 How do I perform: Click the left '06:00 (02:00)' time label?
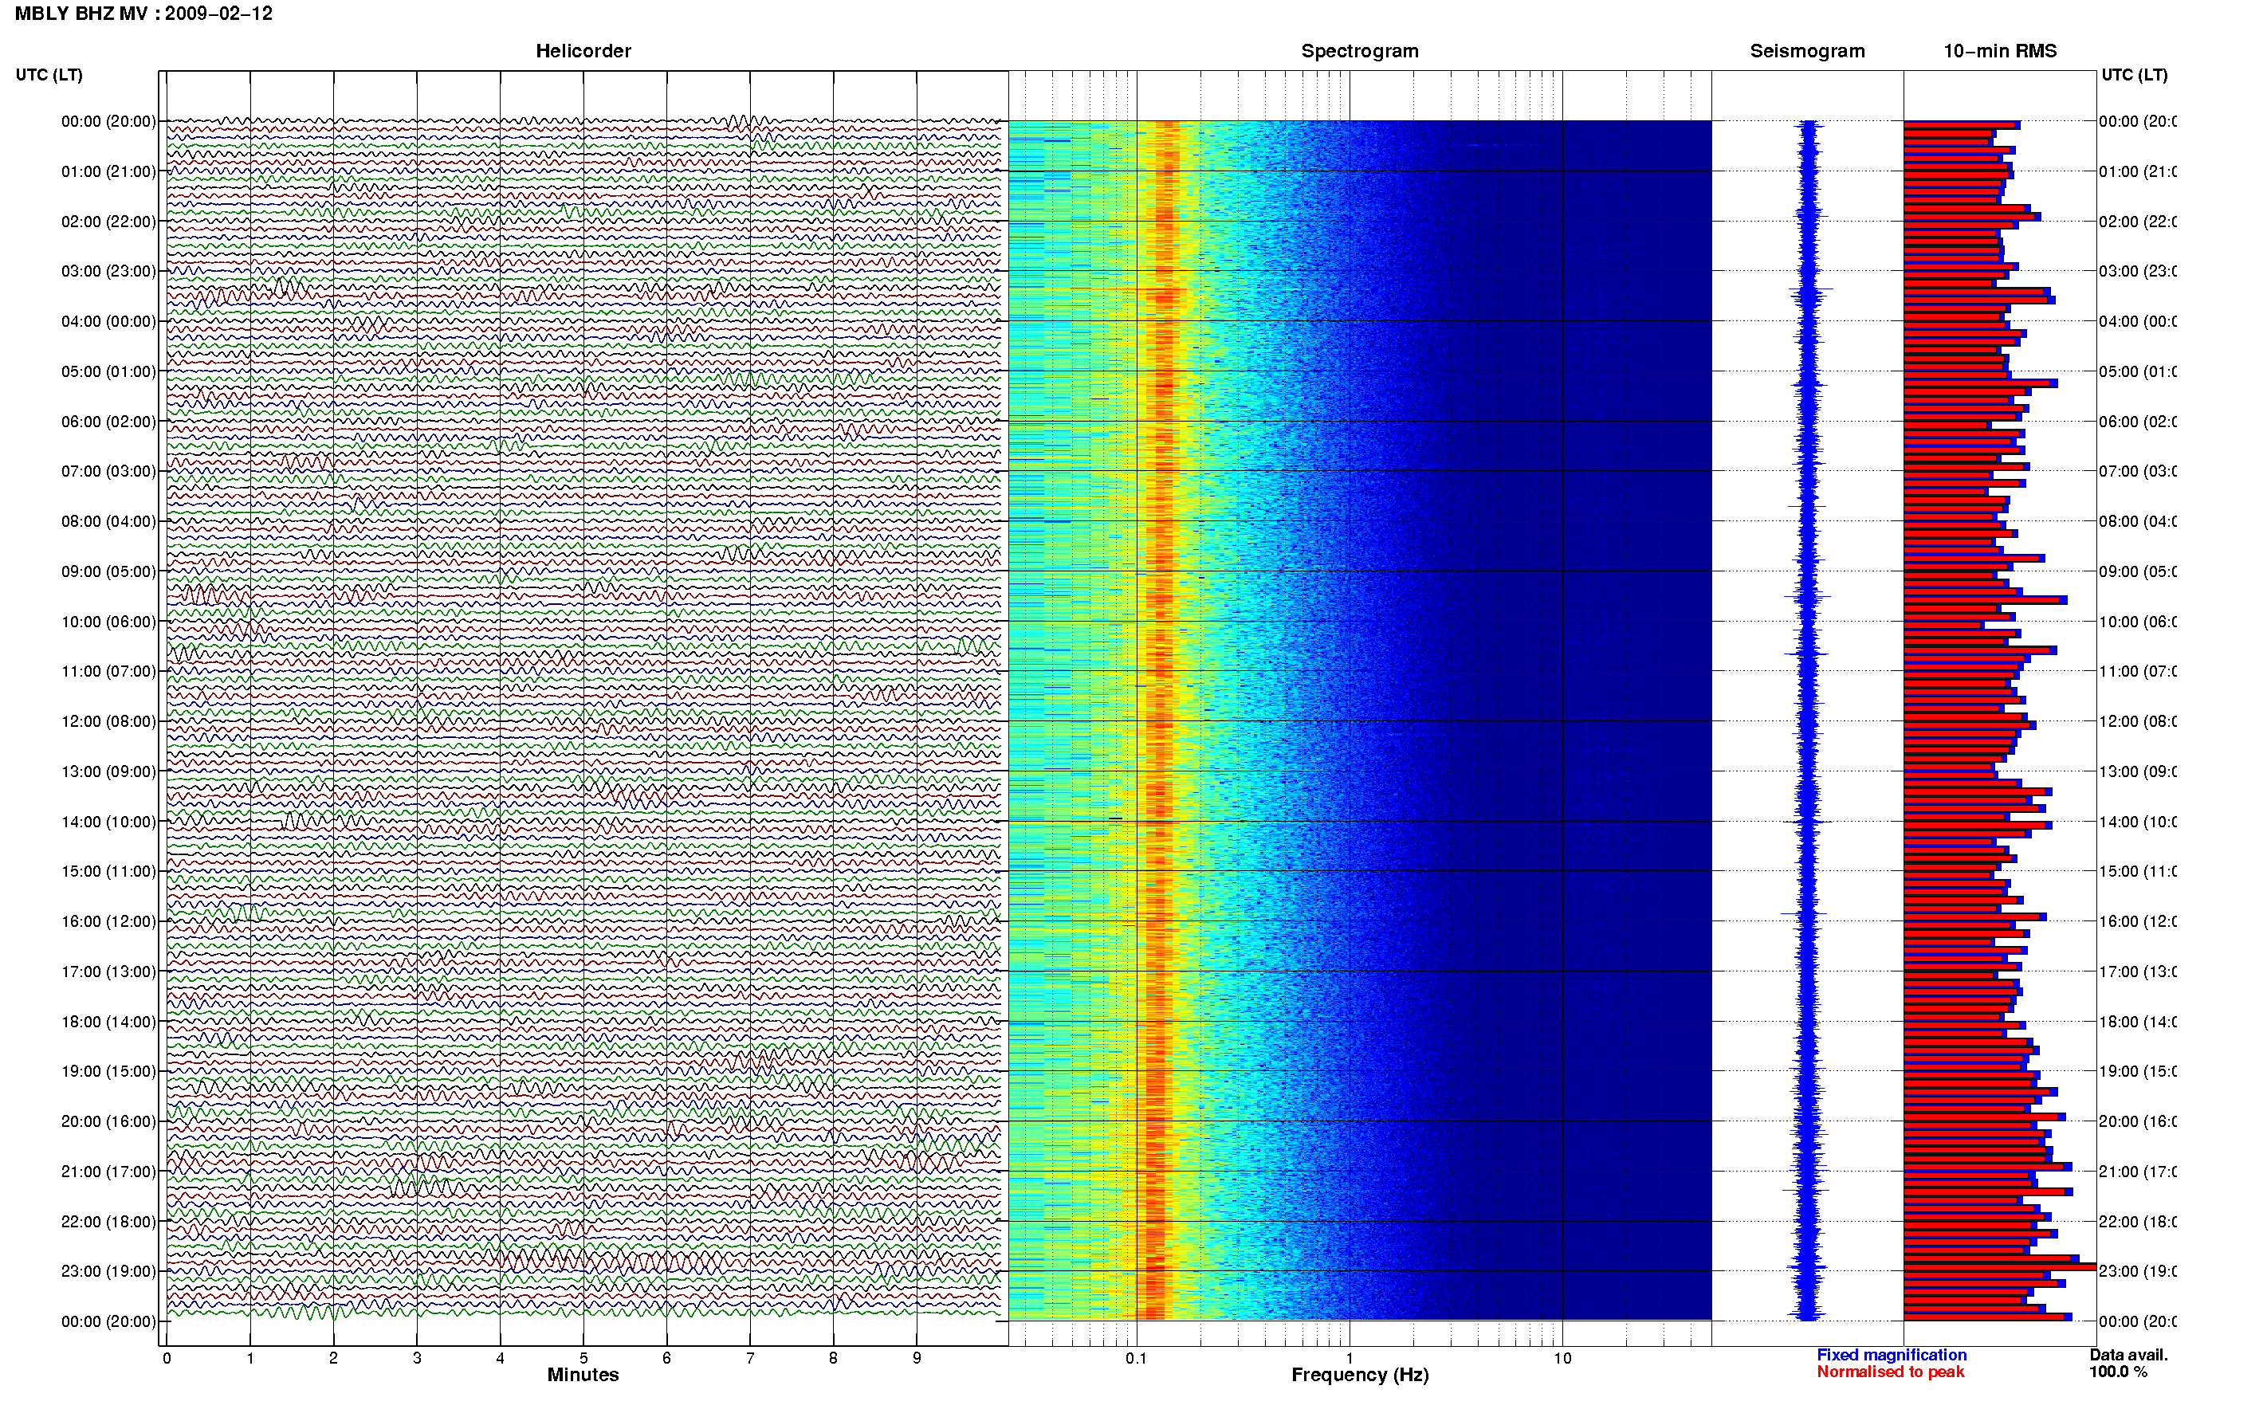108,422
